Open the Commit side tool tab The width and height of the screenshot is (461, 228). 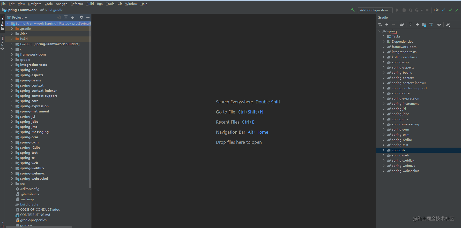(2, 42)
